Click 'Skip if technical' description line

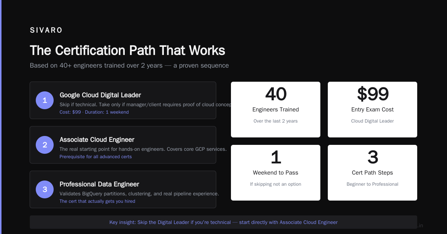pyautogui.click(x=145, y=104)
